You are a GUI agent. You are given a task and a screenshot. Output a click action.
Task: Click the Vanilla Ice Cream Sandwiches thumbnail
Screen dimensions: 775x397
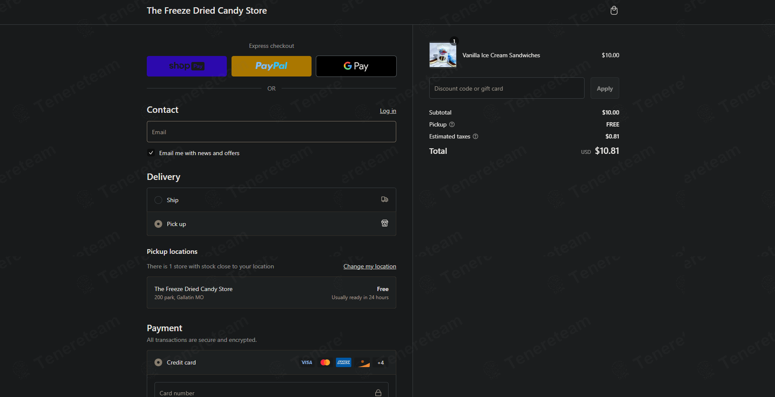pos(443,55)
